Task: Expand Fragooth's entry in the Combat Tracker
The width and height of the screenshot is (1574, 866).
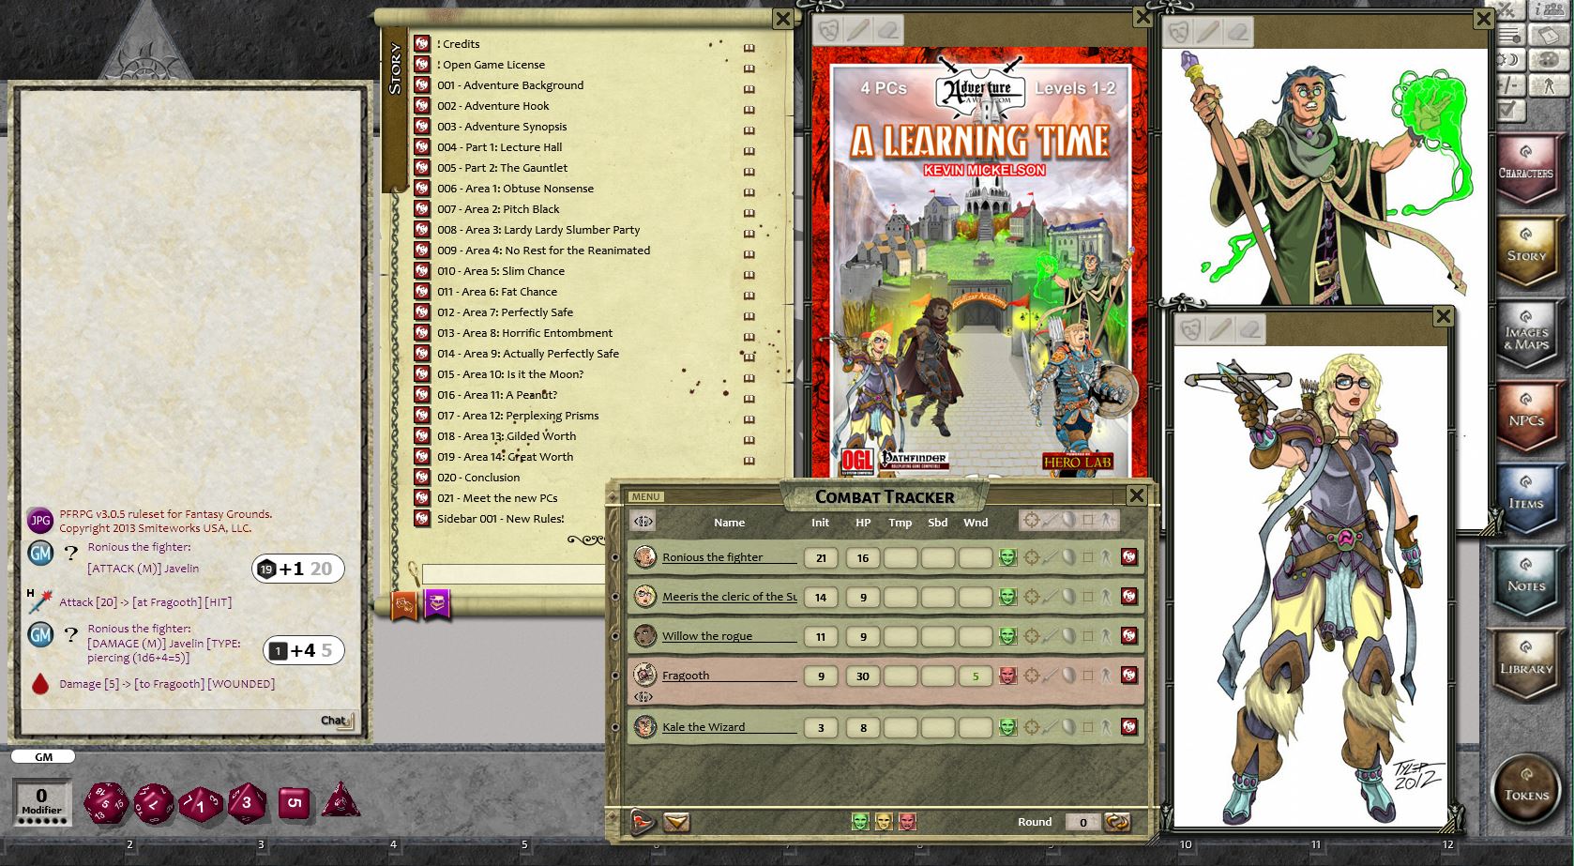Action: pos(643,696)
